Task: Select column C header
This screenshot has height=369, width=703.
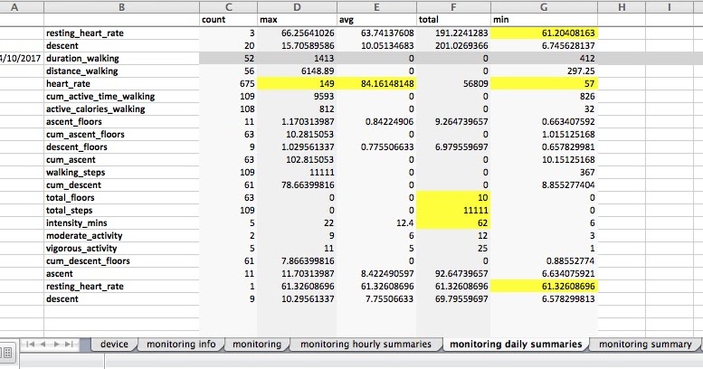Action: pyautogui.click(x=229, y=6)
